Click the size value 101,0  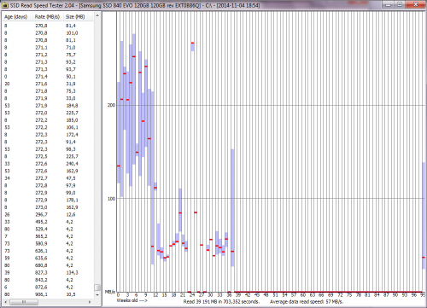pos(72,33)
